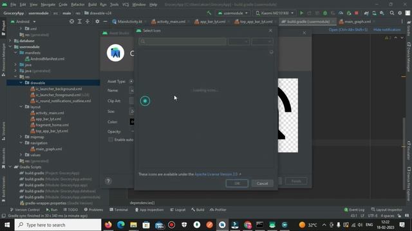Open the Refactor menu
Image resolution: width=412 pixels, height=231 pixels.
(x=78, y=4)
